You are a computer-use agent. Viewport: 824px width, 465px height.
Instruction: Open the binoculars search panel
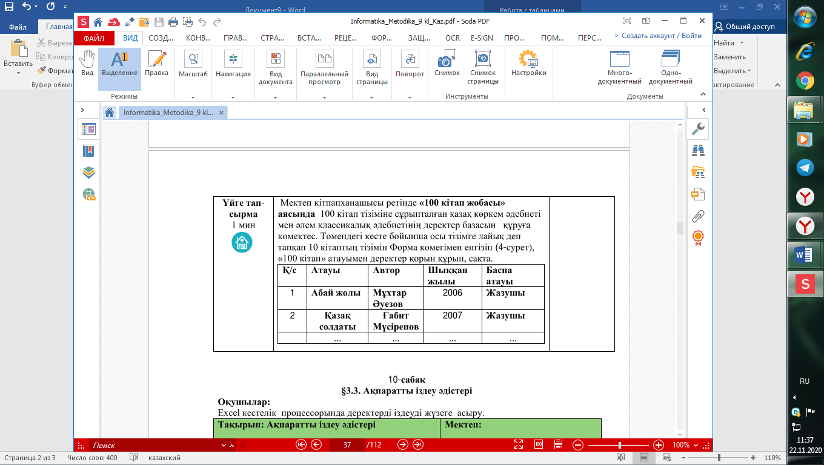point(698,151)
